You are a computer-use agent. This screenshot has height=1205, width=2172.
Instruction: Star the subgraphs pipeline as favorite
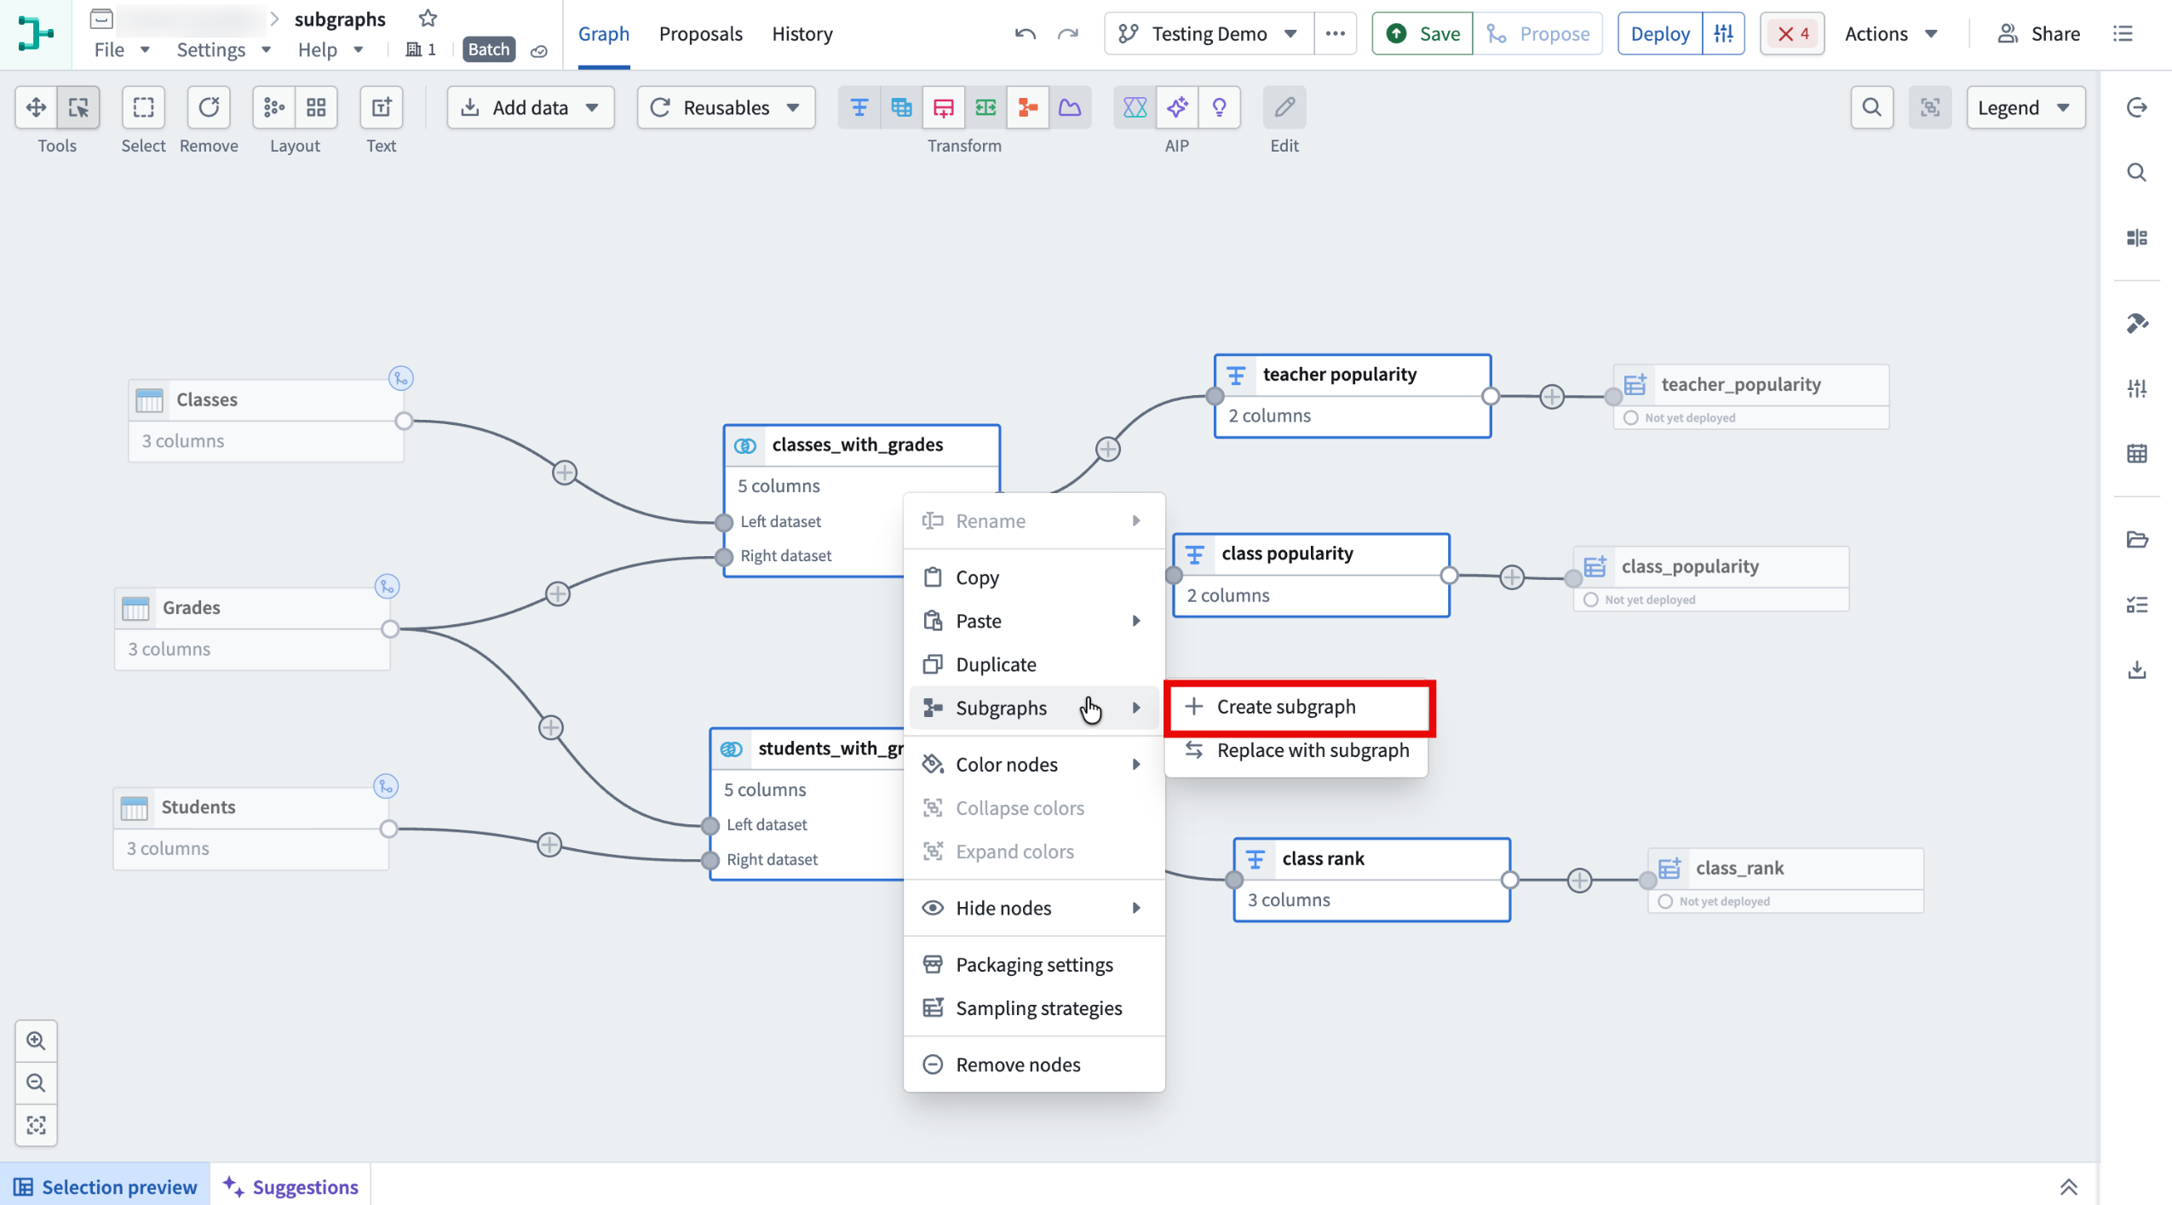coord(428,18)
